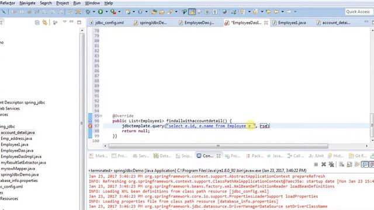Click the globe web browser icon
Viewport: 374px width, 210px height.
click(x=224, y=12)
